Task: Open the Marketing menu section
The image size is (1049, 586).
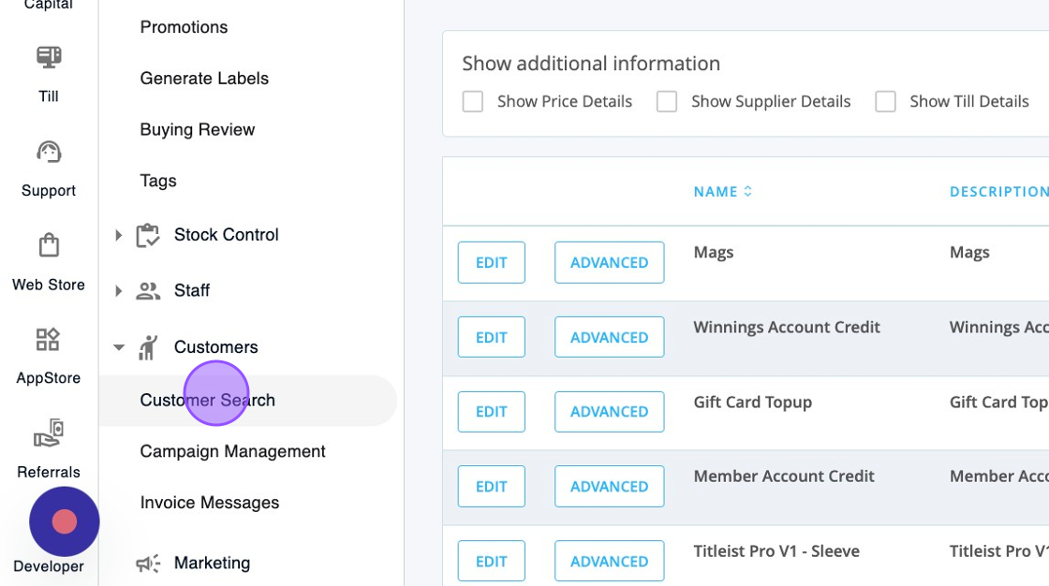Action: [x=212, y=564]
